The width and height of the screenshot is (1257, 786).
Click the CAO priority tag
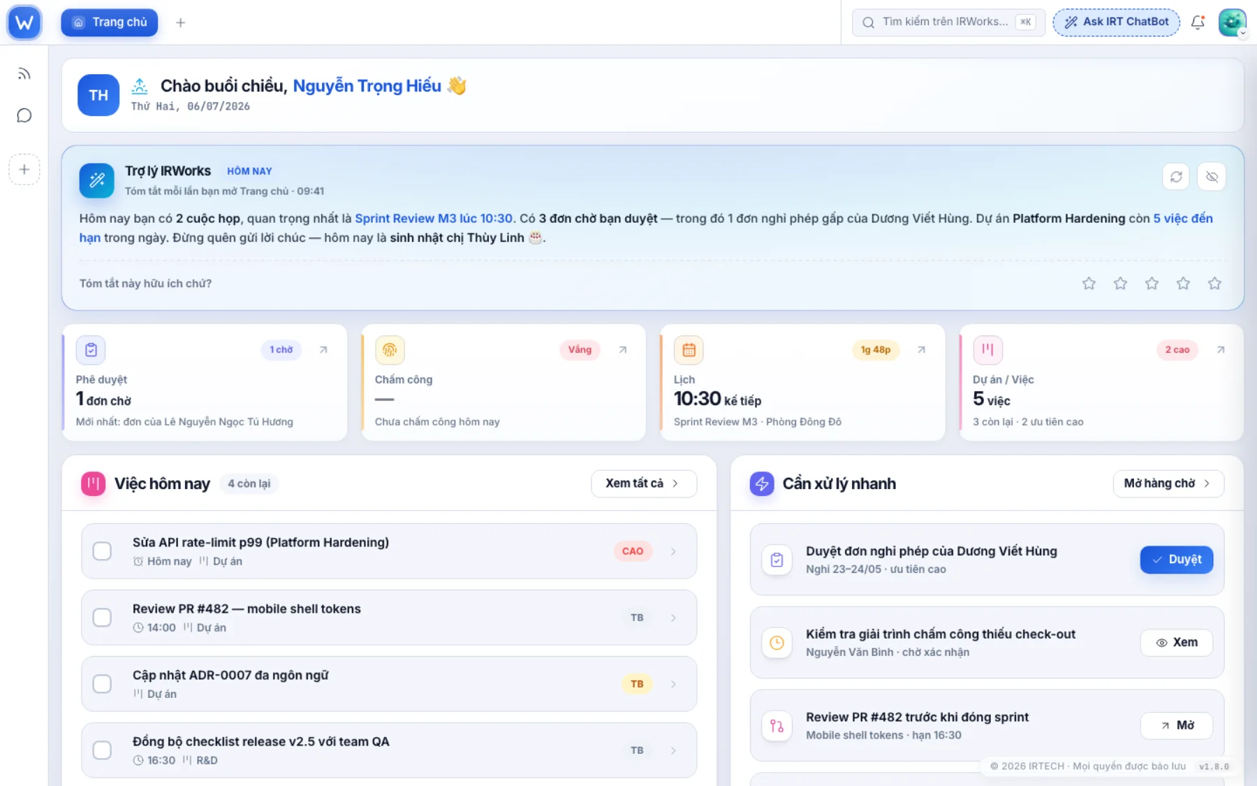tap(633, 551)
